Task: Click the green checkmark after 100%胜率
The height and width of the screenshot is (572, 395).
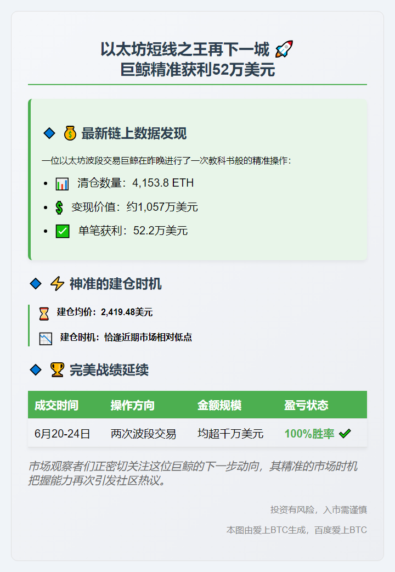Action: pyautogui.click(x=345, y=434)
